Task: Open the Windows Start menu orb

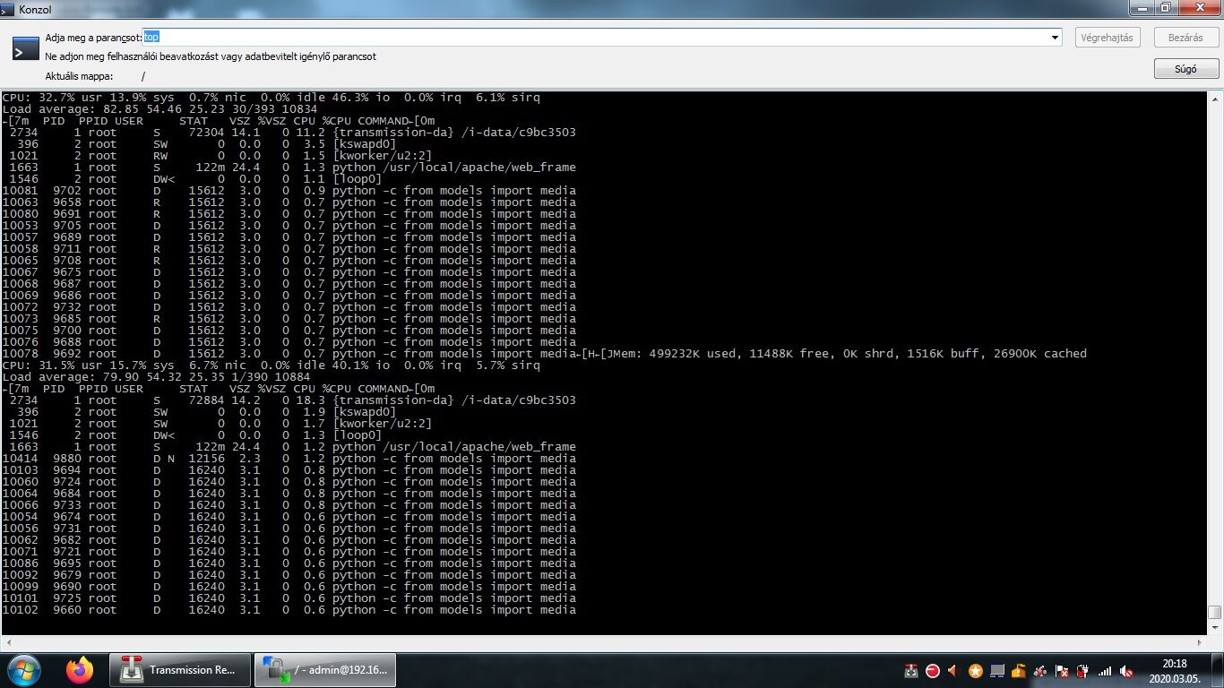Action: (22, 670)
